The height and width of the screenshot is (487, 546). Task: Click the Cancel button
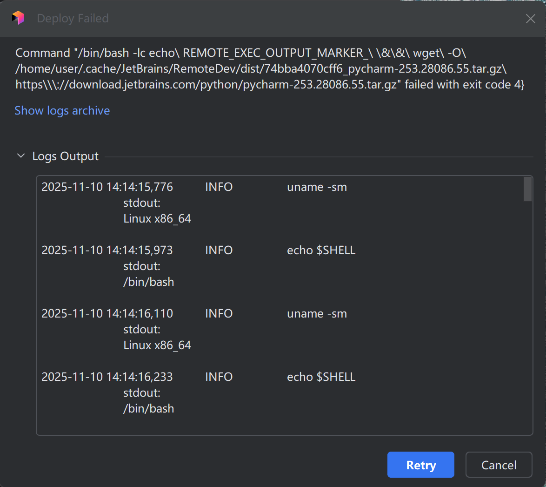tap(499, 465)
